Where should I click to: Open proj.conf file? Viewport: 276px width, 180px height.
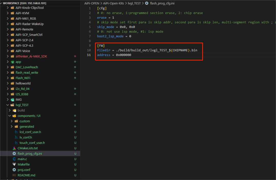point(24,170)
